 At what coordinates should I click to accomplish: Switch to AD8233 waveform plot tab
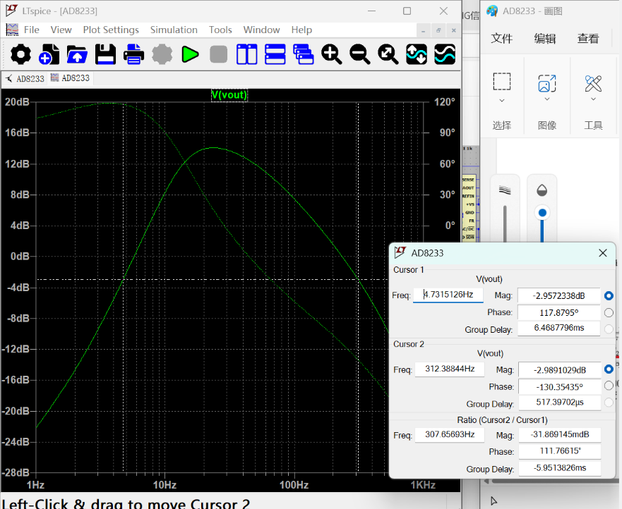pyautogui.click(x=70, y=78)
